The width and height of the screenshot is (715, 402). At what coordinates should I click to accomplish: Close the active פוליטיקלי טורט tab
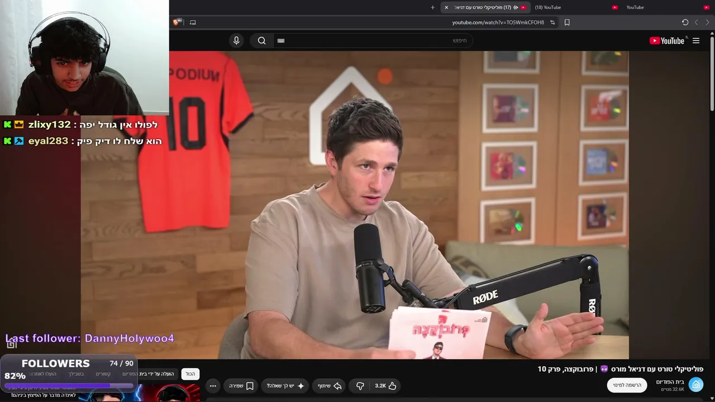446,7
